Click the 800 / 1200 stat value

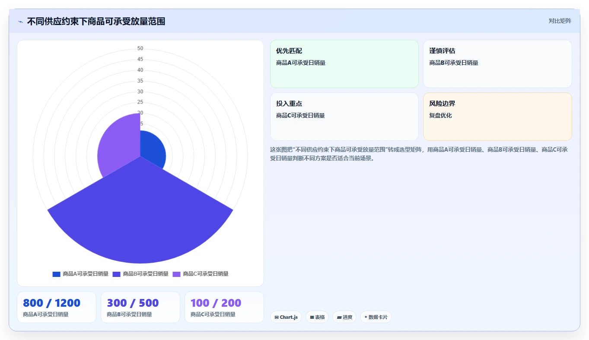(52, 303)
